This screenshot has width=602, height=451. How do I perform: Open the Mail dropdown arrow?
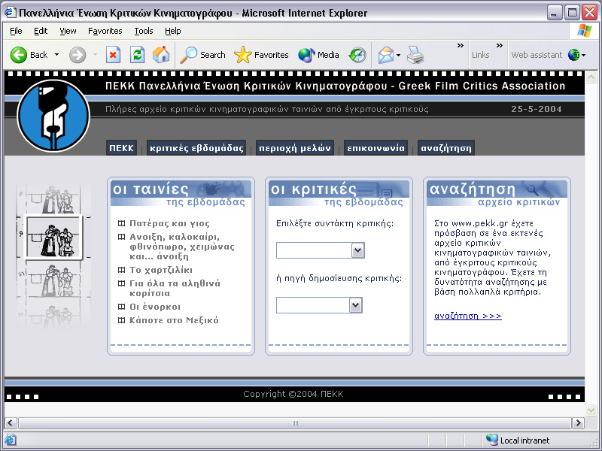[x=398, y=55]
